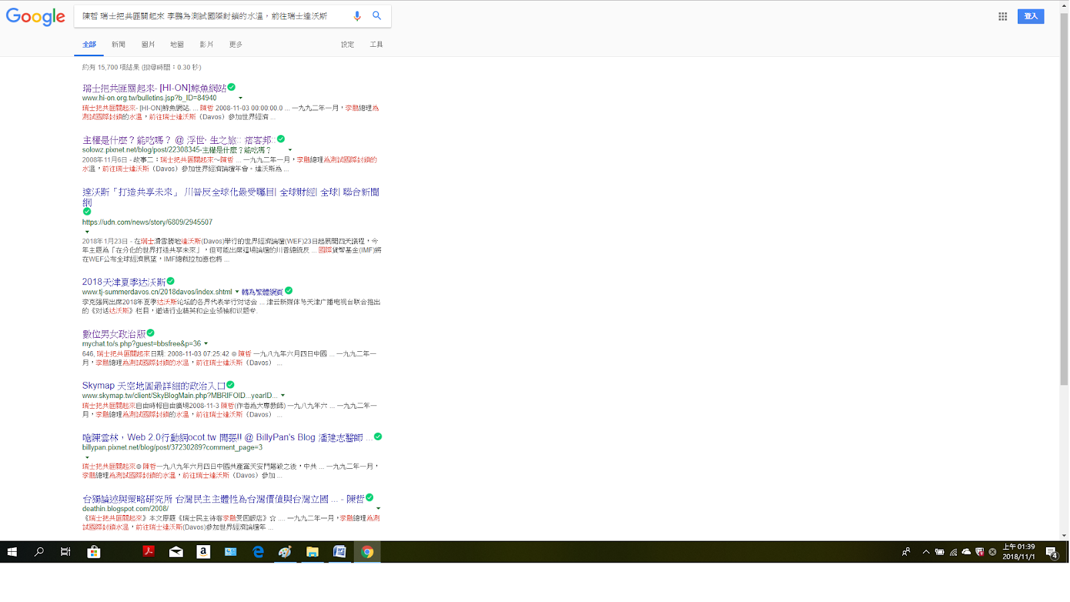Open Skymap 天空地圖 result link
Viewport: 1070px width, 602px height.
[154, 385]
